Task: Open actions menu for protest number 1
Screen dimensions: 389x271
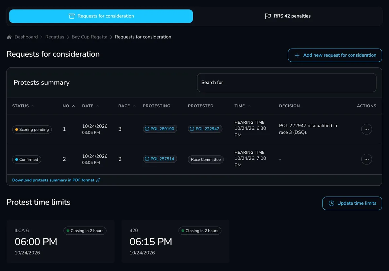Action: click(366, 129)
